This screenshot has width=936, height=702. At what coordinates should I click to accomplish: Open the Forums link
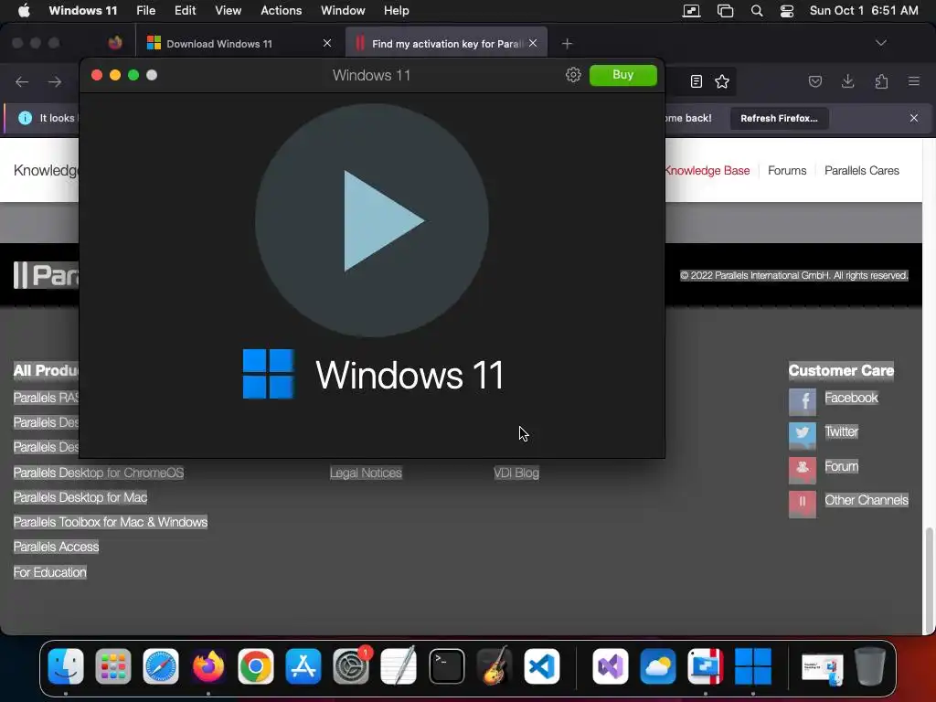[787, 171]
